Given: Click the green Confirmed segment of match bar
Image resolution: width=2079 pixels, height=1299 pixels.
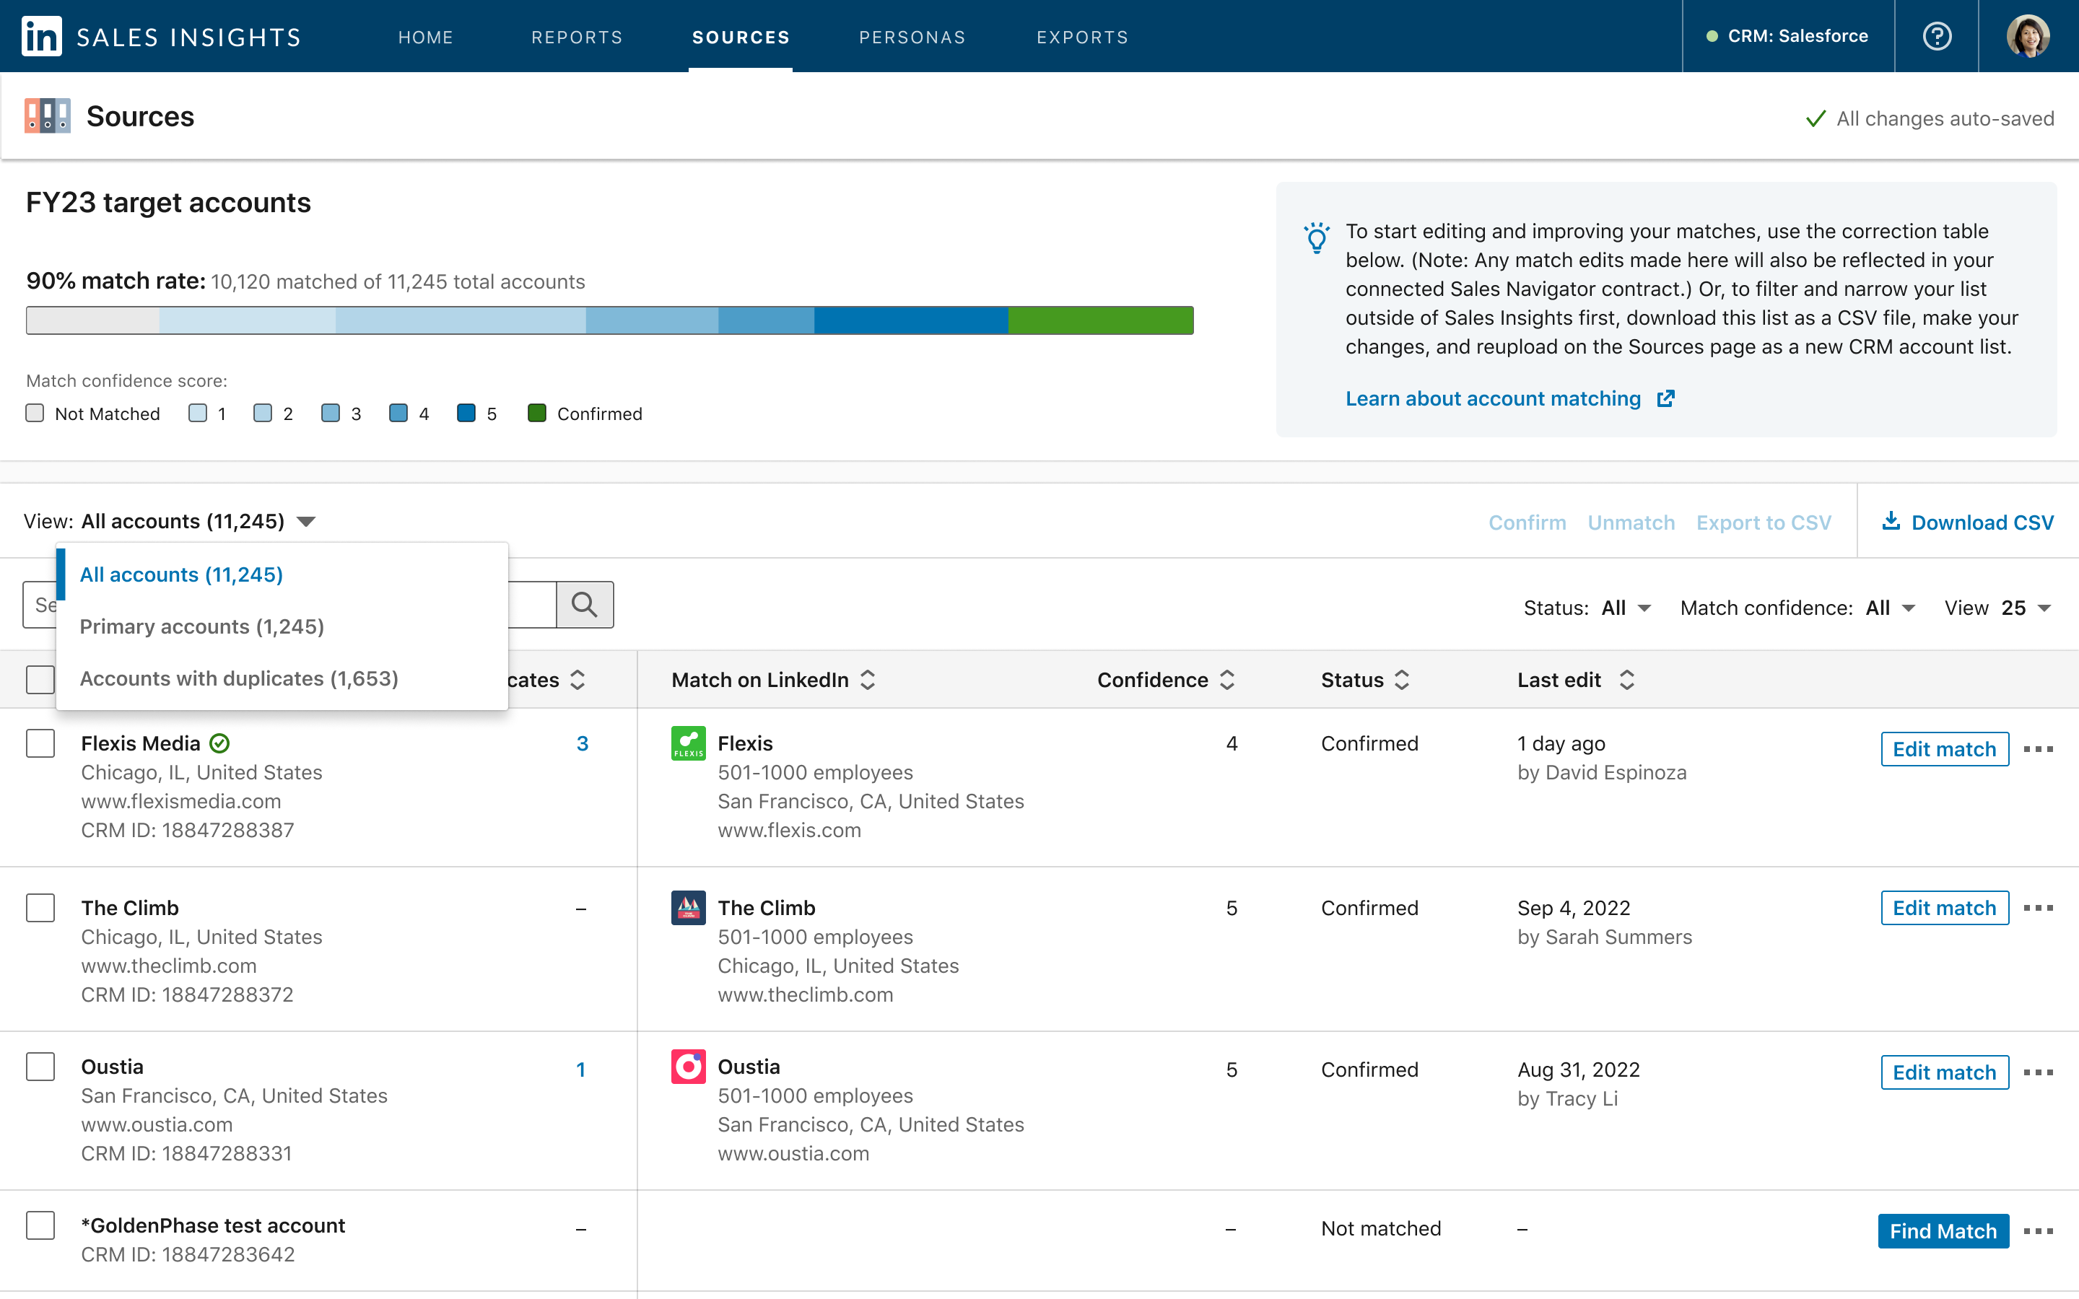Looking at the screenshot, I should point(1100,320).
